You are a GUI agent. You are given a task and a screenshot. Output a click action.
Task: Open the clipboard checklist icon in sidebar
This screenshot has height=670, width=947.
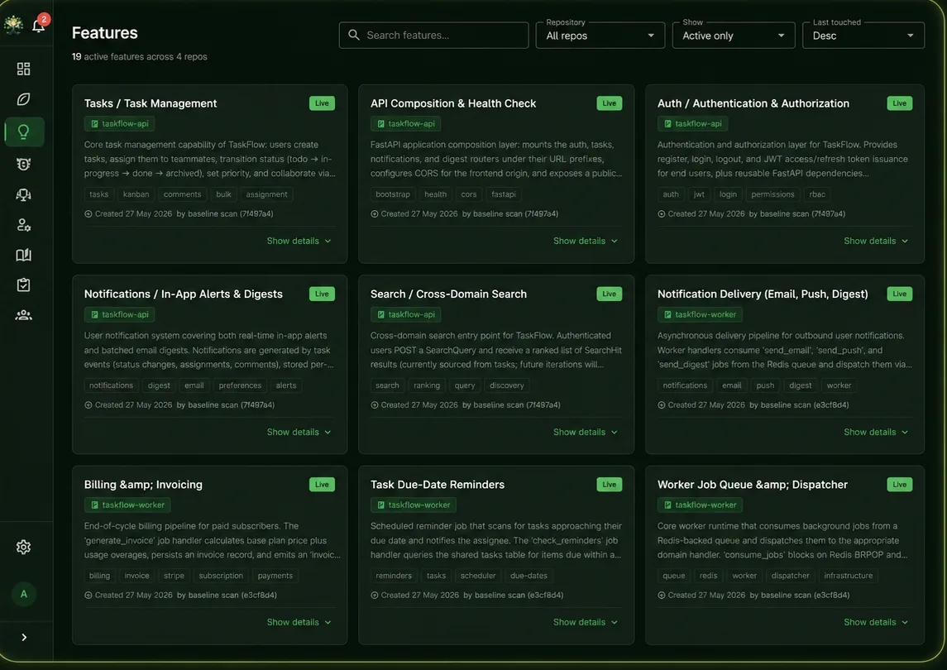click(23, 285)
